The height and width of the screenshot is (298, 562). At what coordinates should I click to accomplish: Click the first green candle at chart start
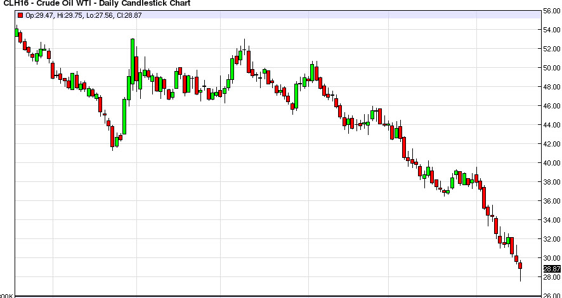(16, 32)
